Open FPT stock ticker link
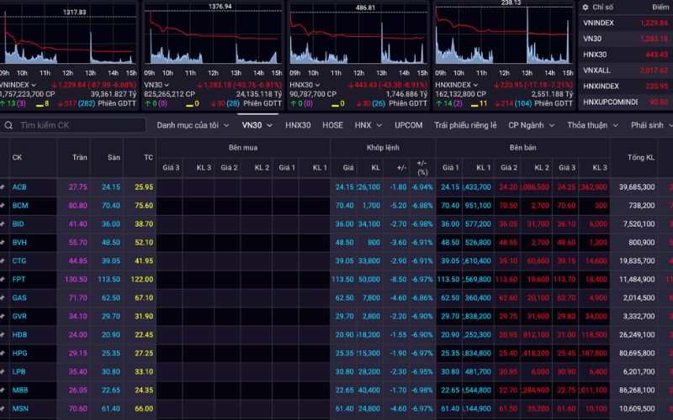The width and height of the screenshot is (673, 420). click(19, 279)
